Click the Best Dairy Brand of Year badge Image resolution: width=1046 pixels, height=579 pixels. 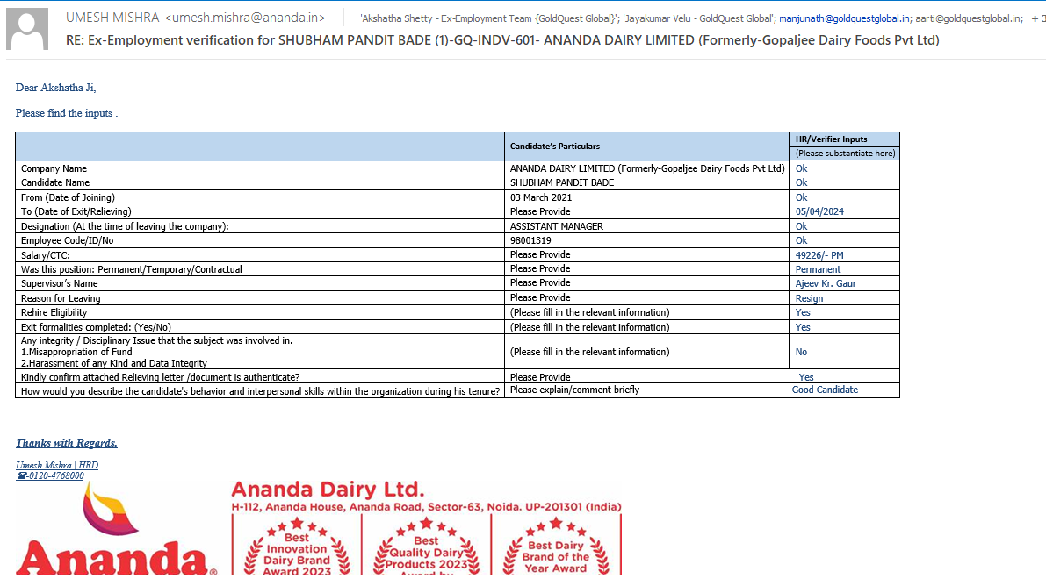click(x=555, y=548)
